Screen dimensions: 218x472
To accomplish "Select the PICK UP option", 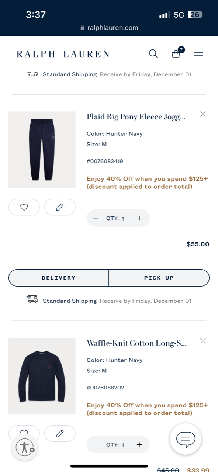I will click(159, 278).
